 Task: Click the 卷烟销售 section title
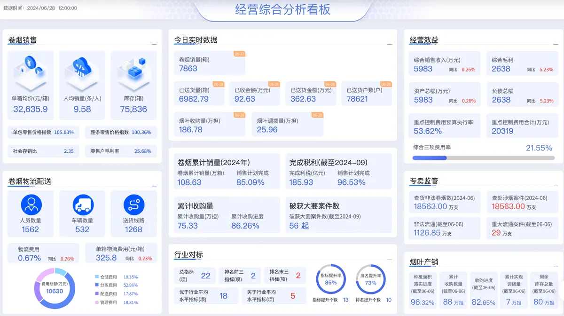click(22, 40)
